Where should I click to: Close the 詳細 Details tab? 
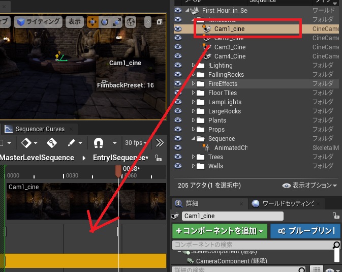pos(241,204)
